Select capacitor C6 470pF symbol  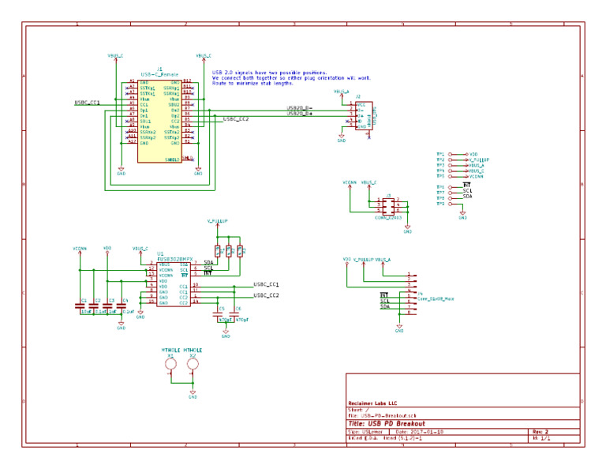234,314
